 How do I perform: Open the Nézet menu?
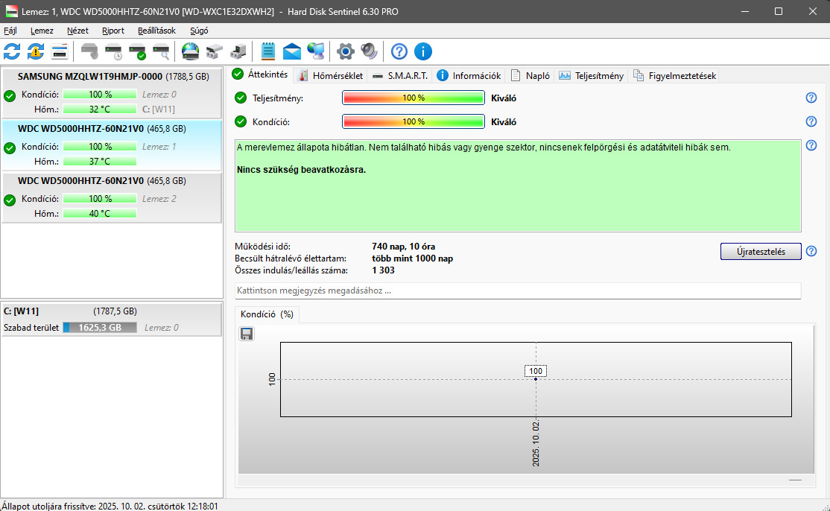pyautogui.click(x=77, y=31)
